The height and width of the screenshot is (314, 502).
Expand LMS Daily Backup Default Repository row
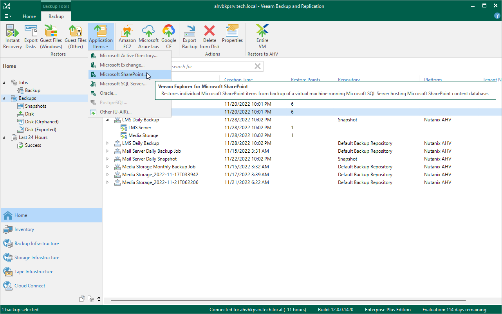pos(108,143)
